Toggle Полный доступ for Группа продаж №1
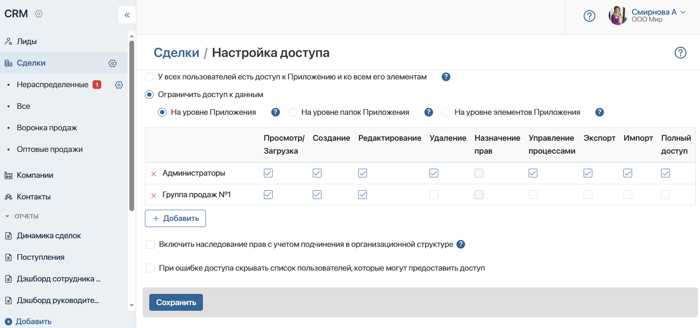Viewport: 700px width, 328px height. point(665,195)
